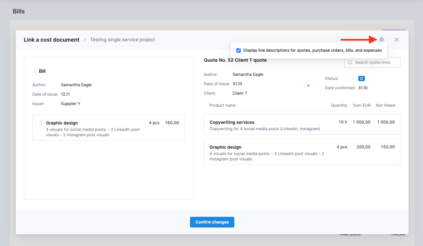423x246 pixels.
Task: Click the breadcrumb chevron separator
Action: point(85,40)
